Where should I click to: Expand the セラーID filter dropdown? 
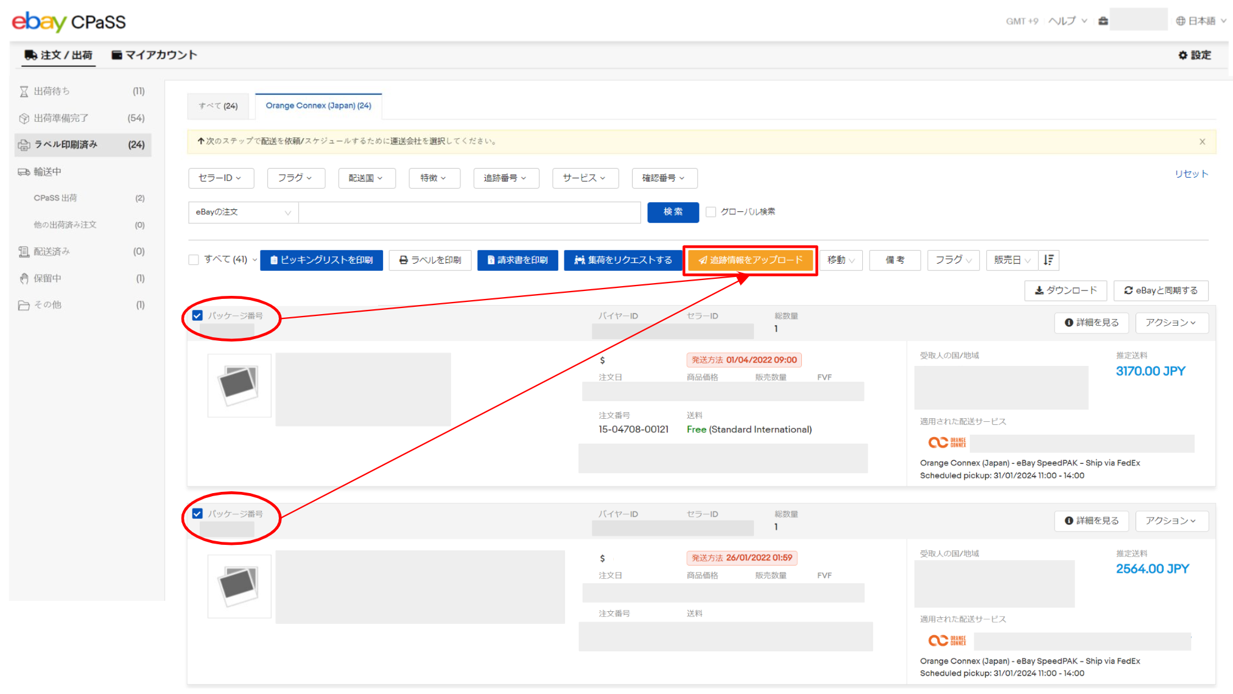[220, 178]
